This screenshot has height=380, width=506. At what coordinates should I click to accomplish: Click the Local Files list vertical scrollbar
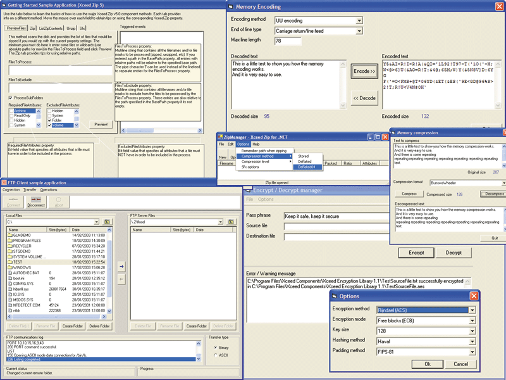(109, 270)
